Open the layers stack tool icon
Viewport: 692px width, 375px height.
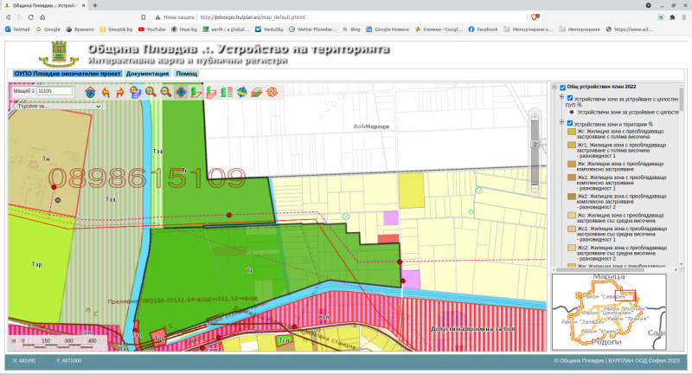(257, 91)
